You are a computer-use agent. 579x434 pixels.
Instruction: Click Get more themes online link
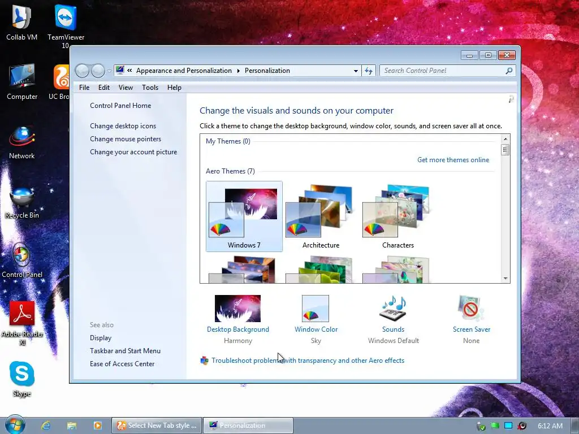453,160
